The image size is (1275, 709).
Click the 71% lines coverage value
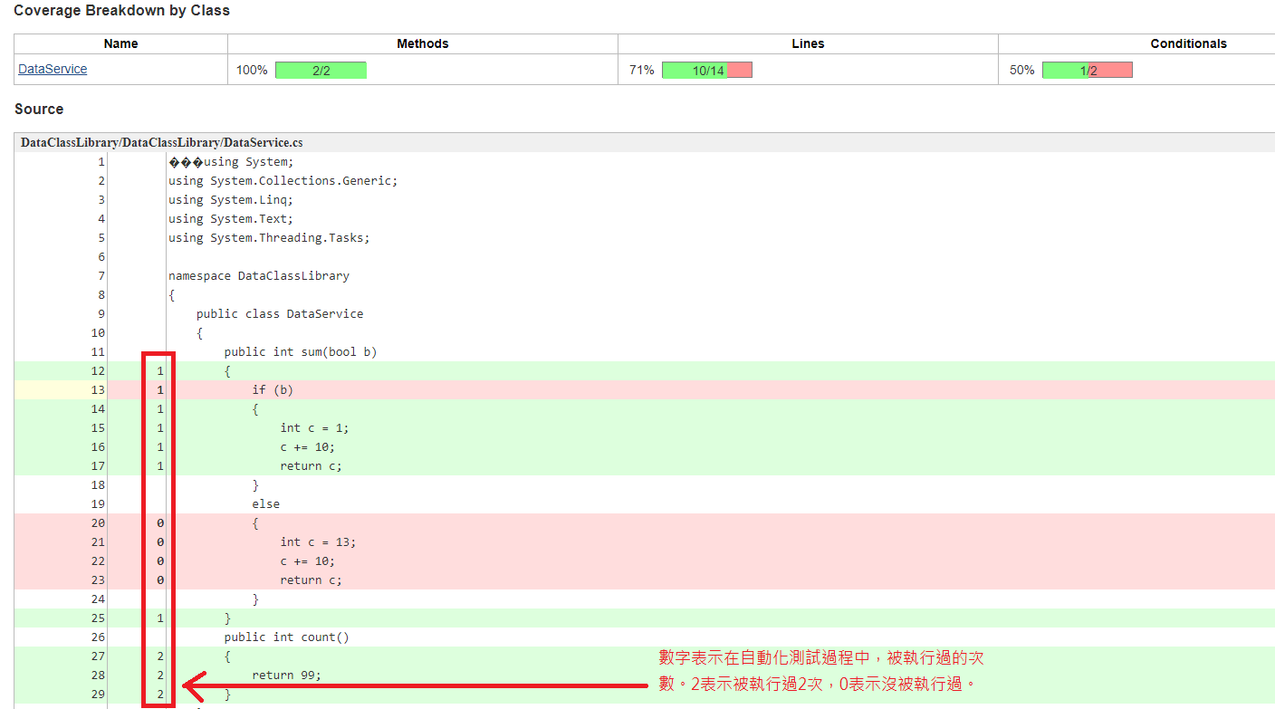642,70
